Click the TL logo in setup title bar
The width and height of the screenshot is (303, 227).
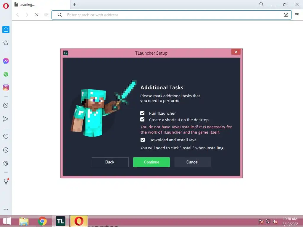(66, 53)
